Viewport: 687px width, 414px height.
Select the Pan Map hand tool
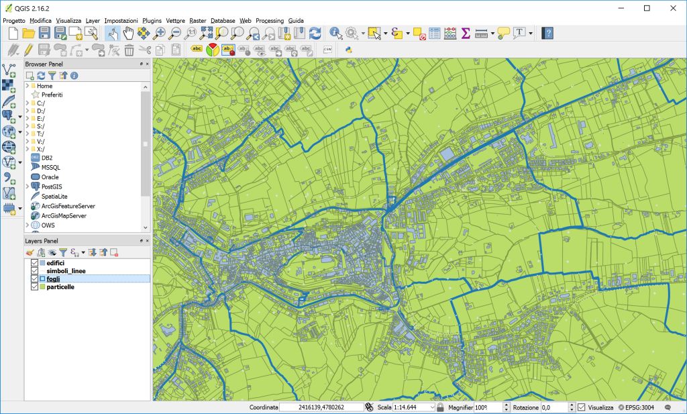tap(128, 34)
